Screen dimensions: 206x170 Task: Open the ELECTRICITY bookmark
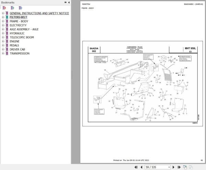[x=18, y=25]
